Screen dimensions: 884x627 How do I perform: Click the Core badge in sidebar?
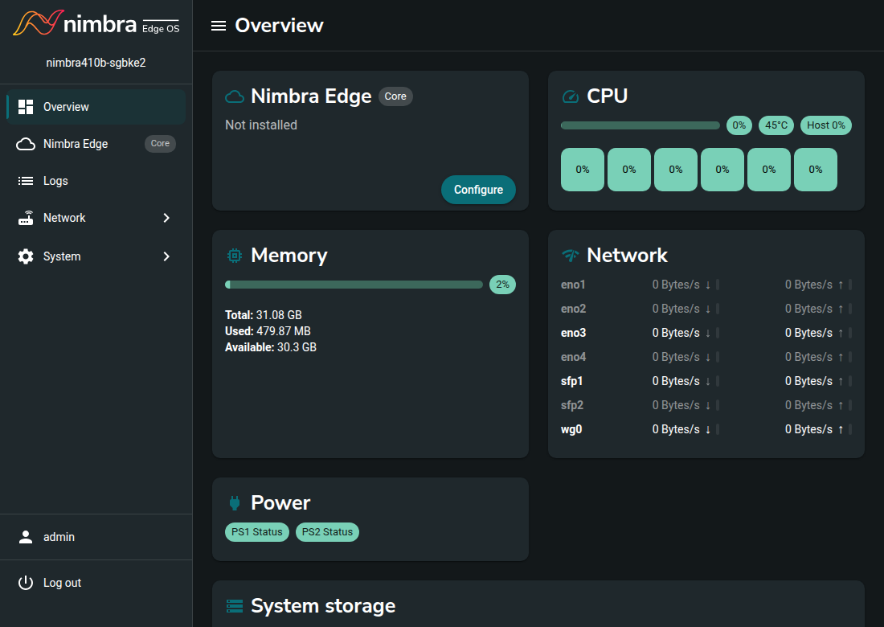(160, 144)
